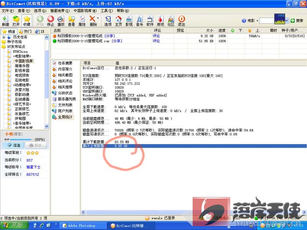Click the 服务 button in user panel

tap(36, 145)
